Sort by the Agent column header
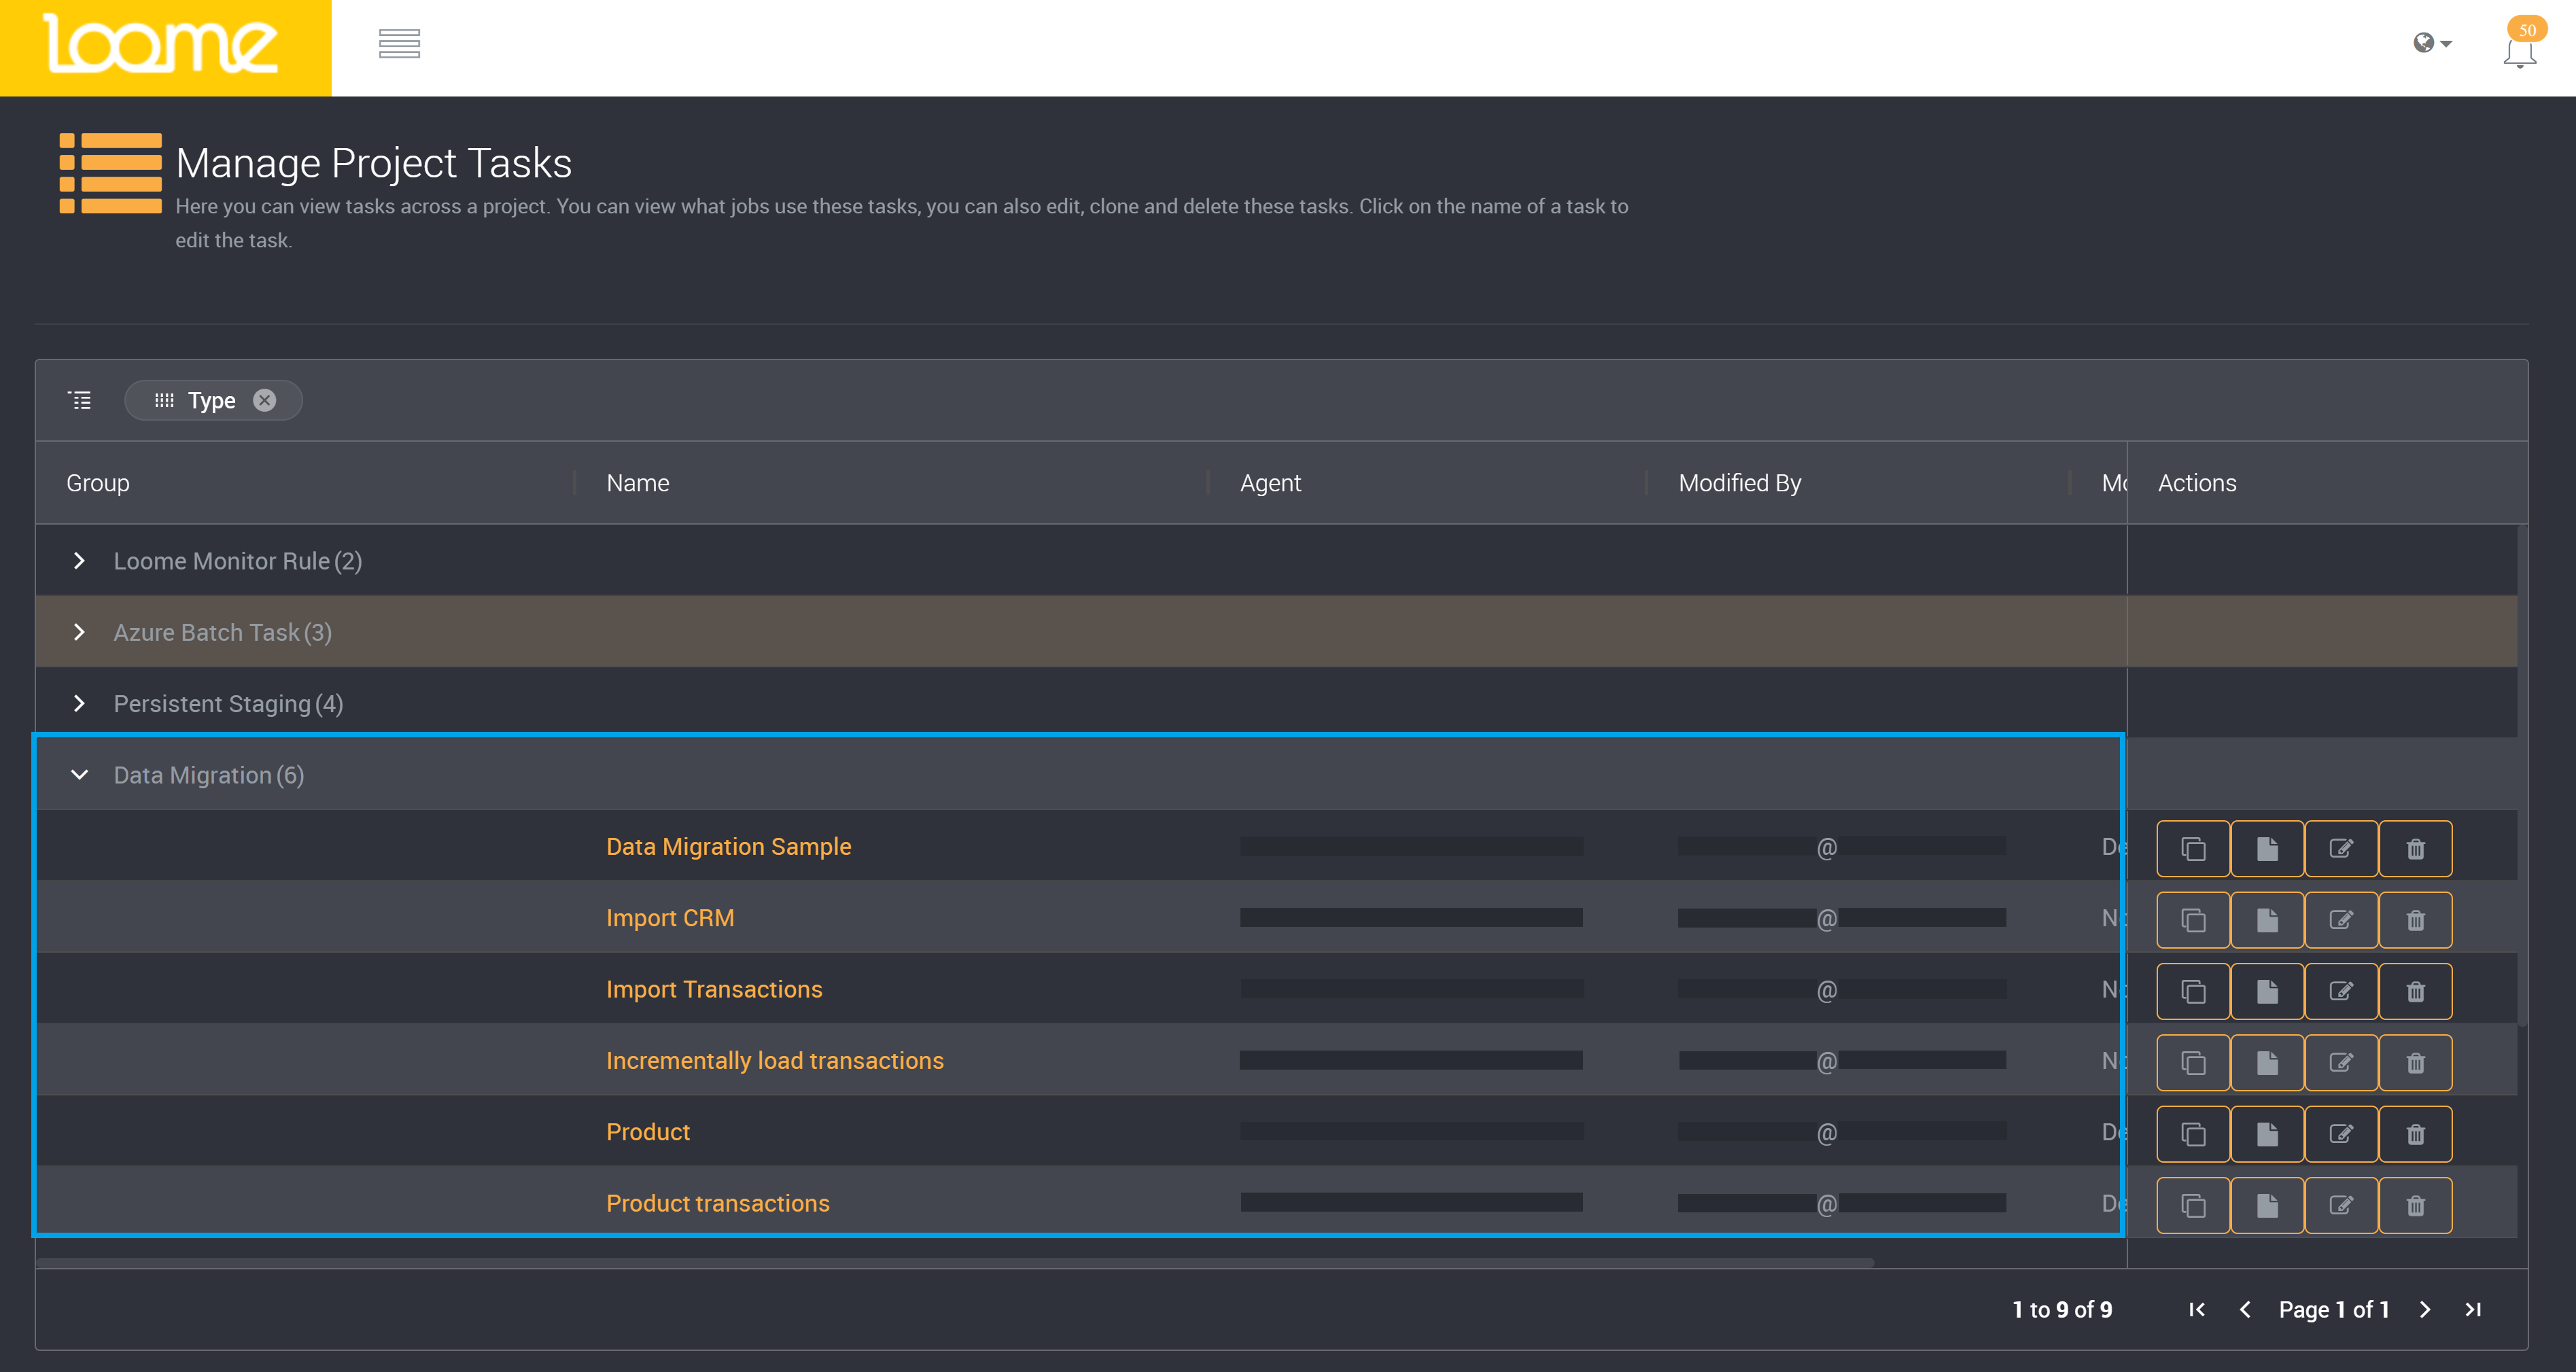 pyautogui.click(x=1270, y=483)
